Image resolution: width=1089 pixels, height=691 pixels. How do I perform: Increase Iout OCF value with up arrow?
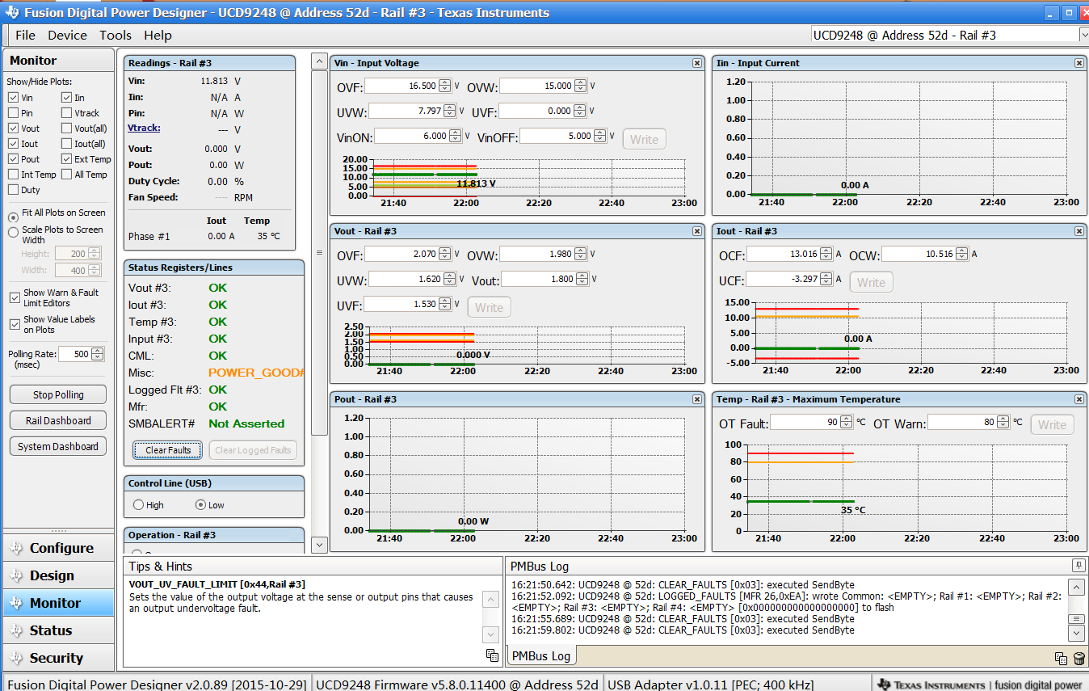pyautogui.click(x=826, y=251)
